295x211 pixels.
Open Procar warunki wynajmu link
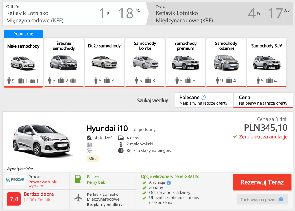tap(43, 184)
